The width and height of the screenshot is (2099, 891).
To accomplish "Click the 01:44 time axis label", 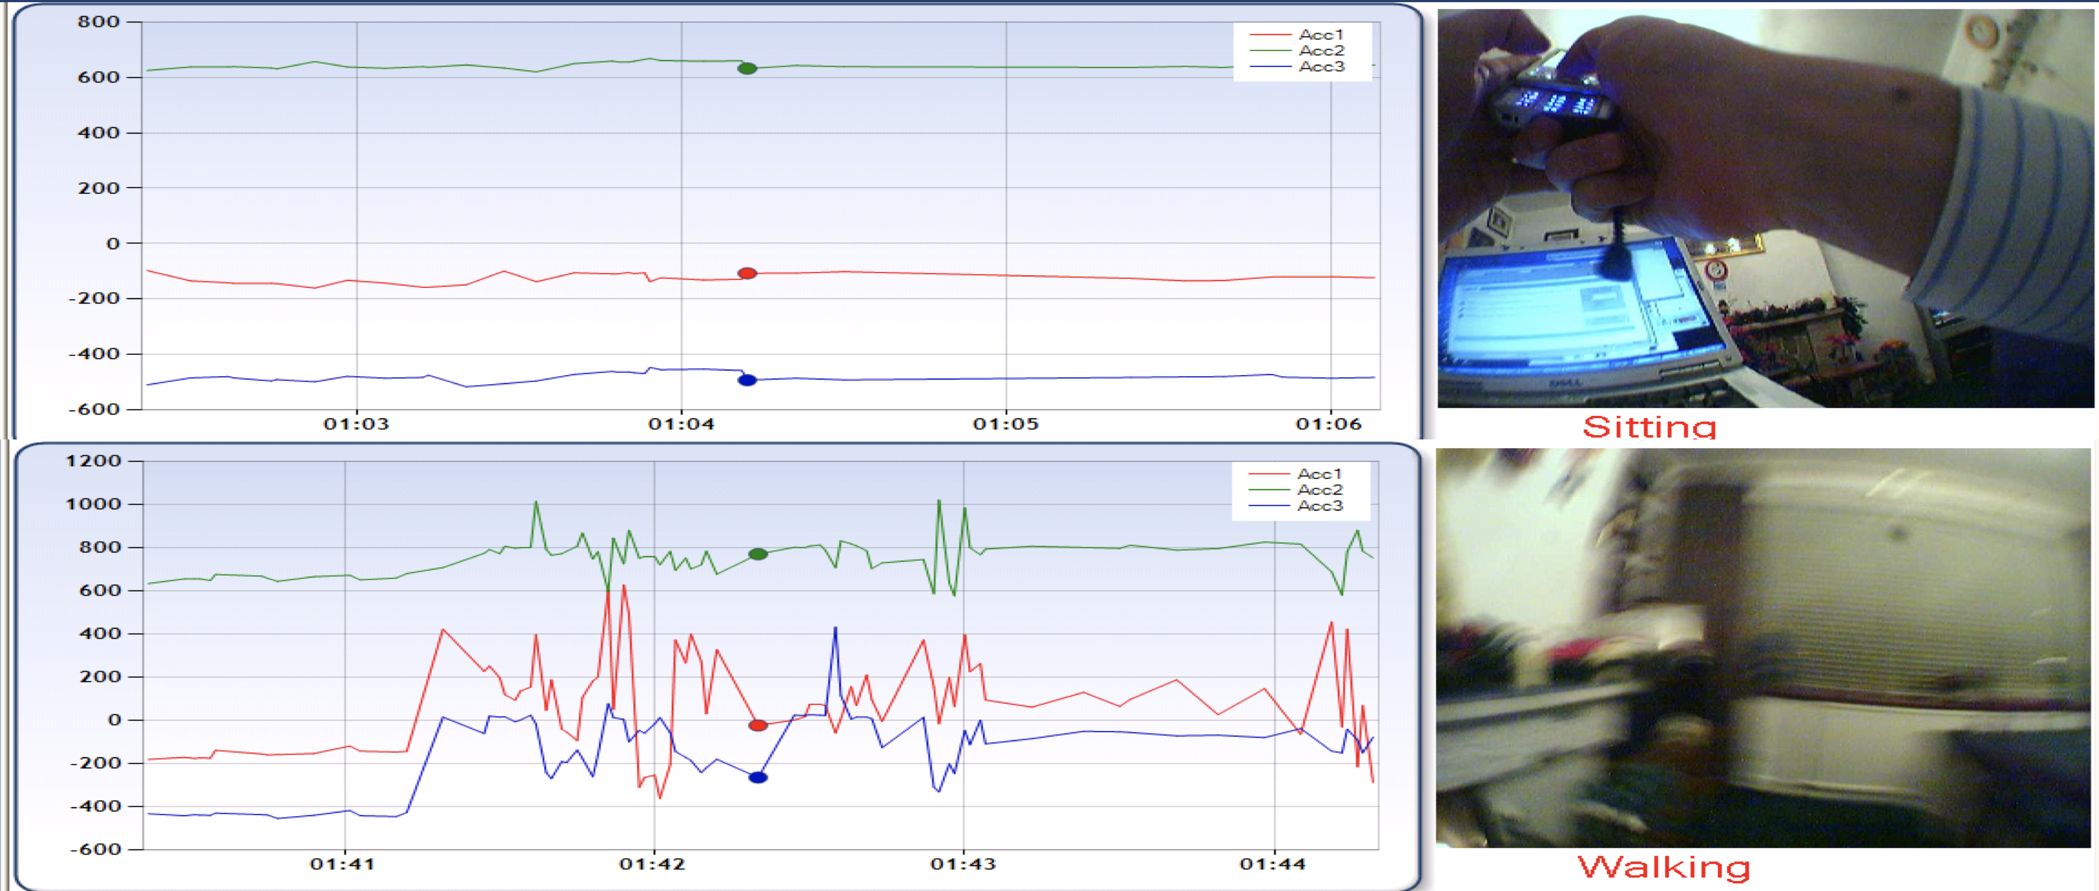I will (x=1272, y=864).
